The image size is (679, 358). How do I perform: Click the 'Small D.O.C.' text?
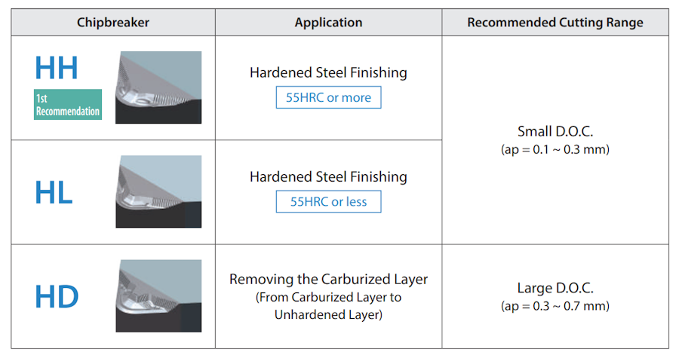(555, 131)
